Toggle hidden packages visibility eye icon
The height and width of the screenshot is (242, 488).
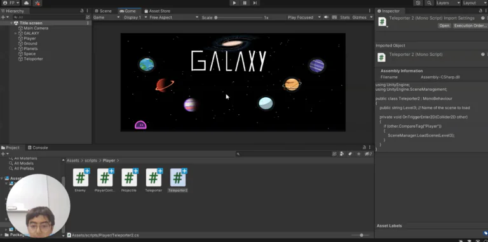click(368, 154)
